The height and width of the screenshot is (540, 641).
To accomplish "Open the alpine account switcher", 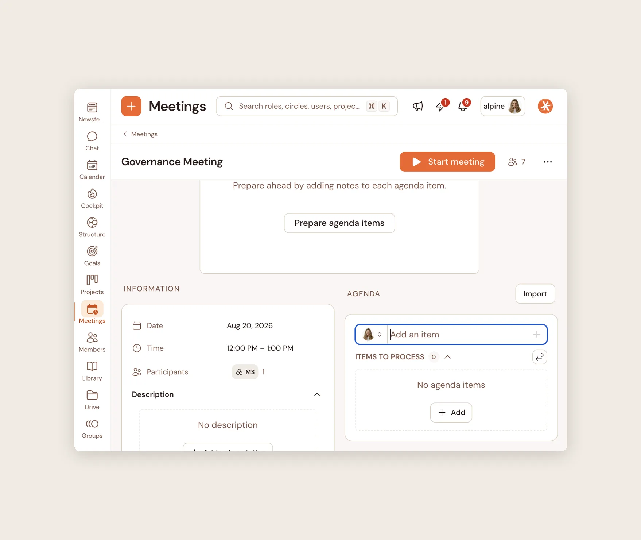I will tap(502, 106).
